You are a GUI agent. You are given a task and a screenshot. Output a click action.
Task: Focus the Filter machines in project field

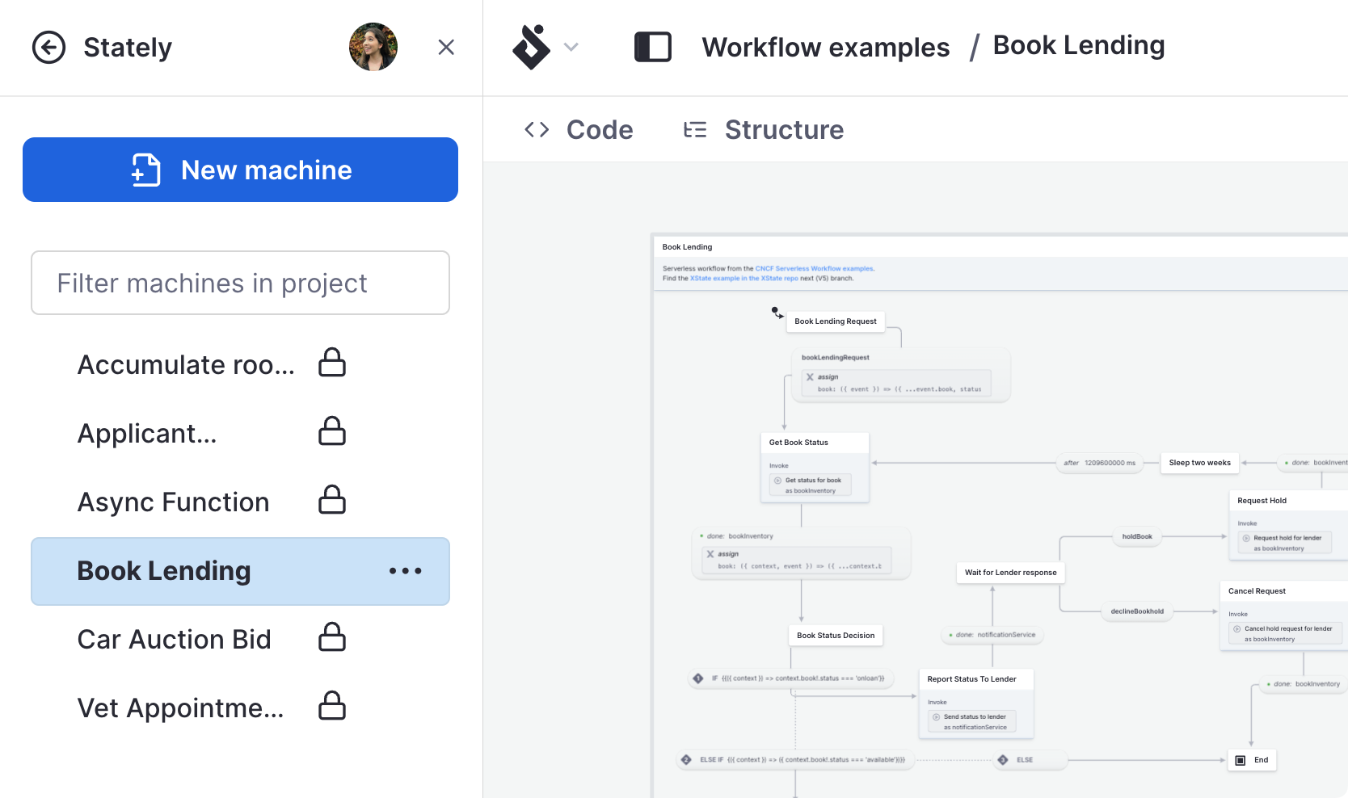(240, 283)
